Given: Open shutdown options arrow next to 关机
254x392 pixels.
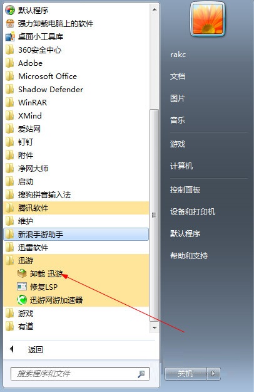Looking at the screenshot, I should pos(213,374).
